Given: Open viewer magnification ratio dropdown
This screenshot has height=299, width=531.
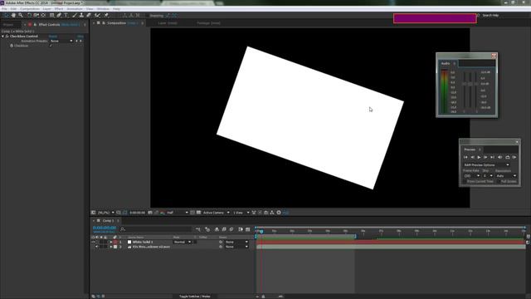Looking at the screenshot, I should [106, 213].
